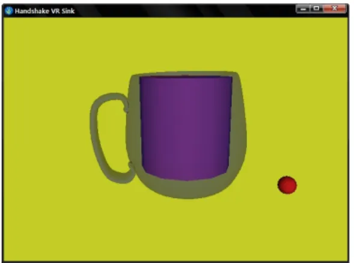The width and height of the screenshot is (354, 263).
Task: Close the Handshake VR Sink window
Action: tap(335, 9)
